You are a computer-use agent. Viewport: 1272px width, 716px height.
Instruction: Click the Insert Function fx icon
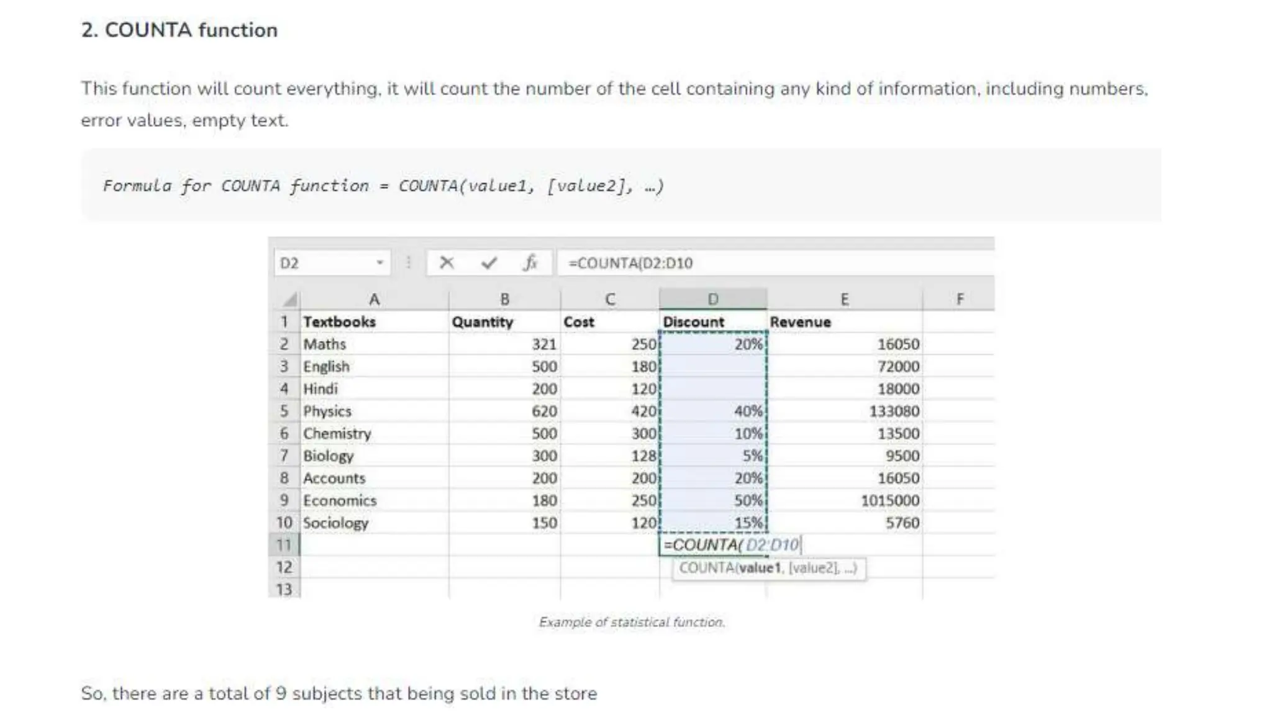530,263
